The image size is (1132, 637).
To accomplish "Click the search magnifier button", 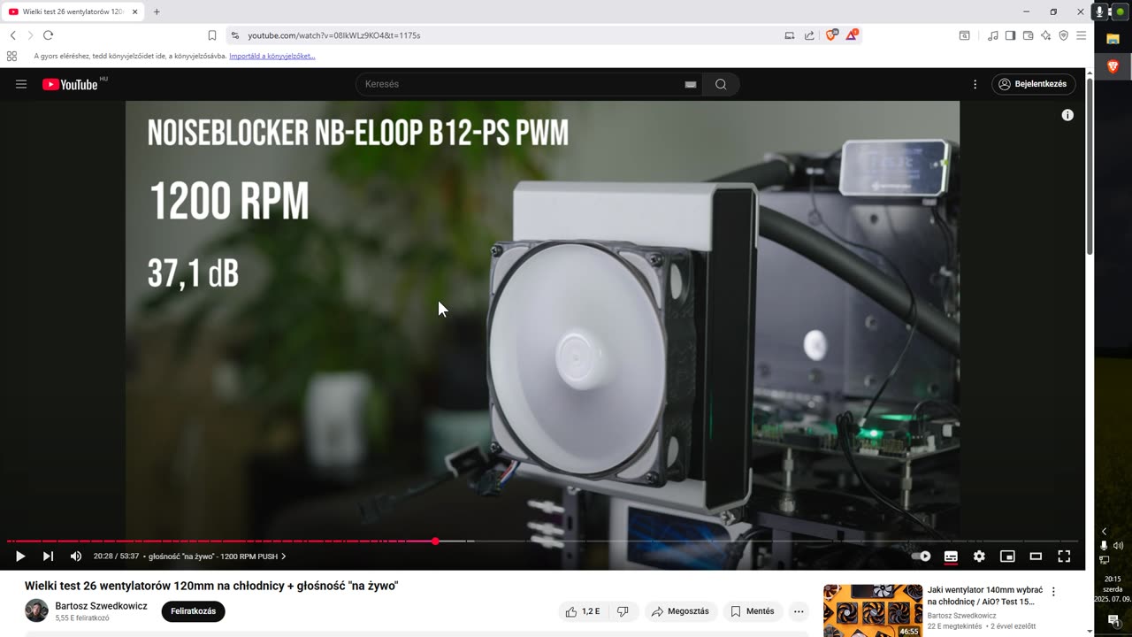I will tap(721, 84).
